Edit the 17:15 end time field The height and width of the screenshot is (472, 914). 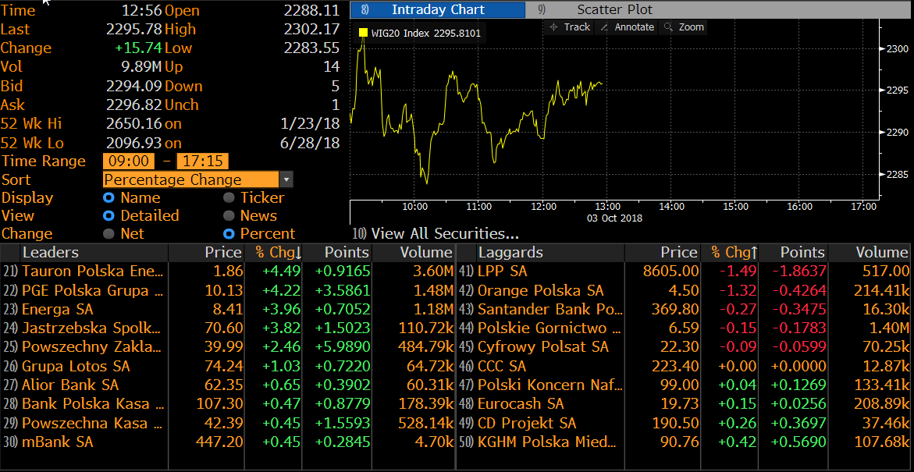pos(202,161)
